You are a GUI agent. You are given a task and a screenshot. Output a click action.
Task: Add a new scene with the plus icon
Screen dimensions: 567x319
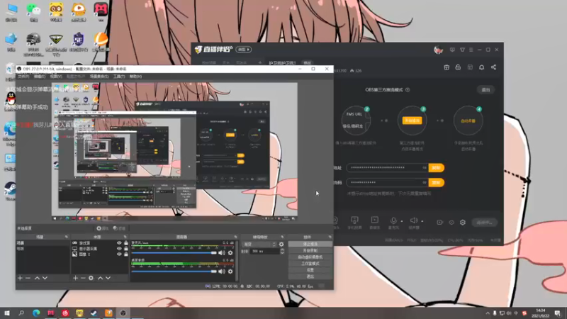tap(21, 278)
